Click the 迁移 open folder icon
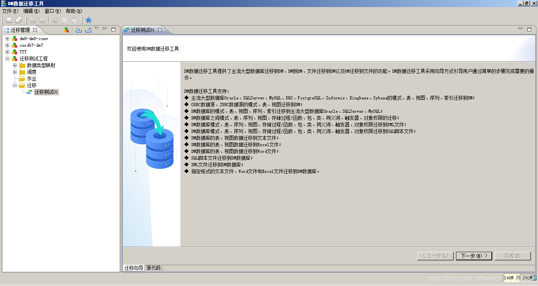Screen dimensions: 538x286 click(22, 85)
